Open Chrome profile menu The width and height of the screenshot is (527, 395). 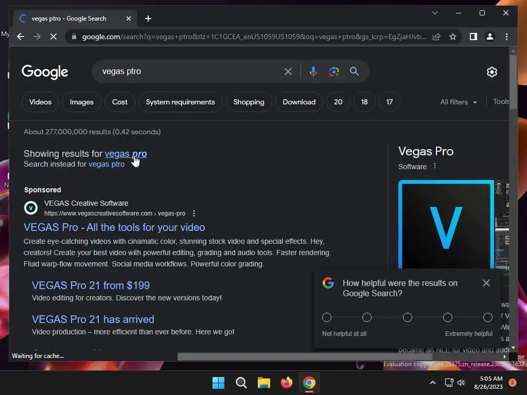coord(490,37)
